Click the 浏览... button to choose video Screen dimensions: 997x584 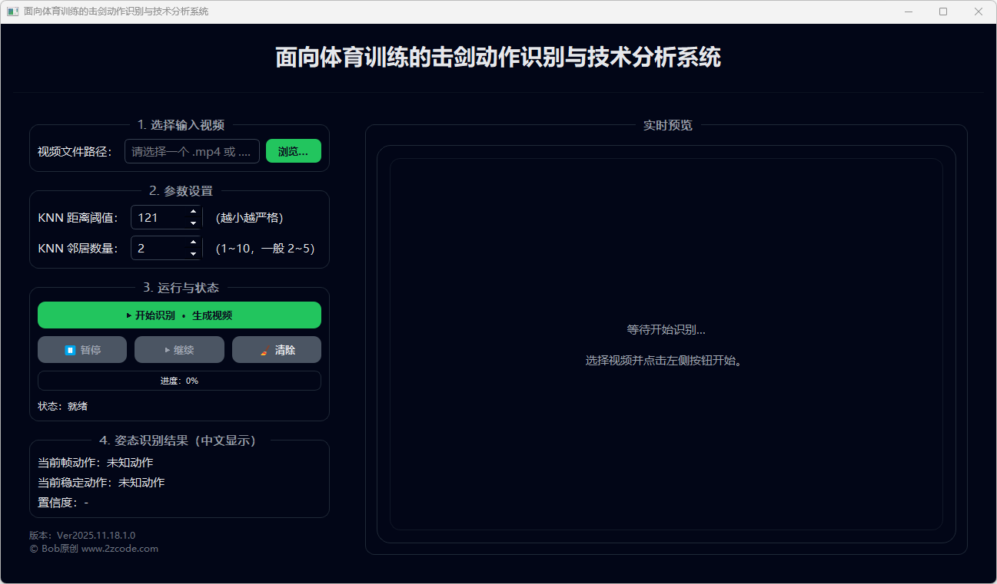[x=293, y=151]
